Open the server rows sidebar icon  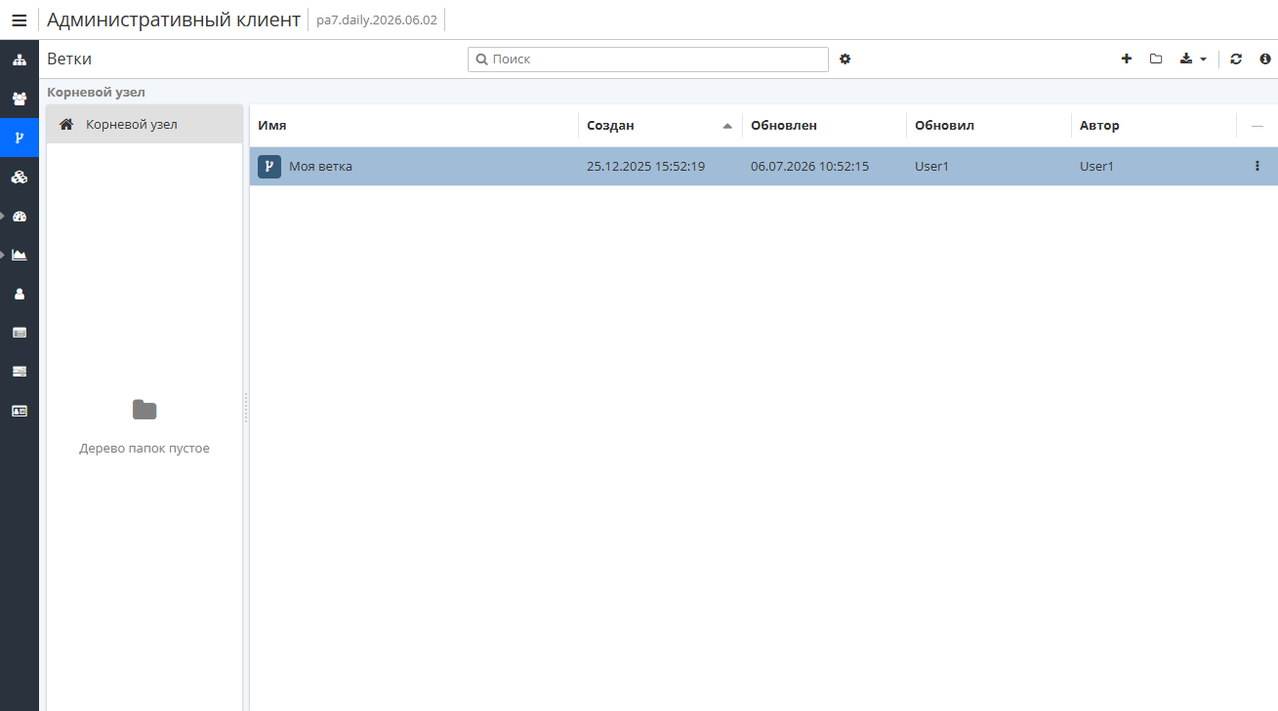[20, 372]
